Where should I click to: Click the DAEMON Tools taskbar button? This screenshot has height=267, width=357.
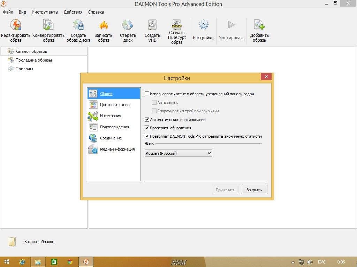pyautogui.click(x=86, y=262)
